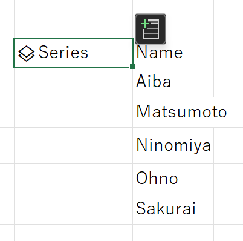
Task: Click the stacked layers icon beside Series
Action: (27, 53)
